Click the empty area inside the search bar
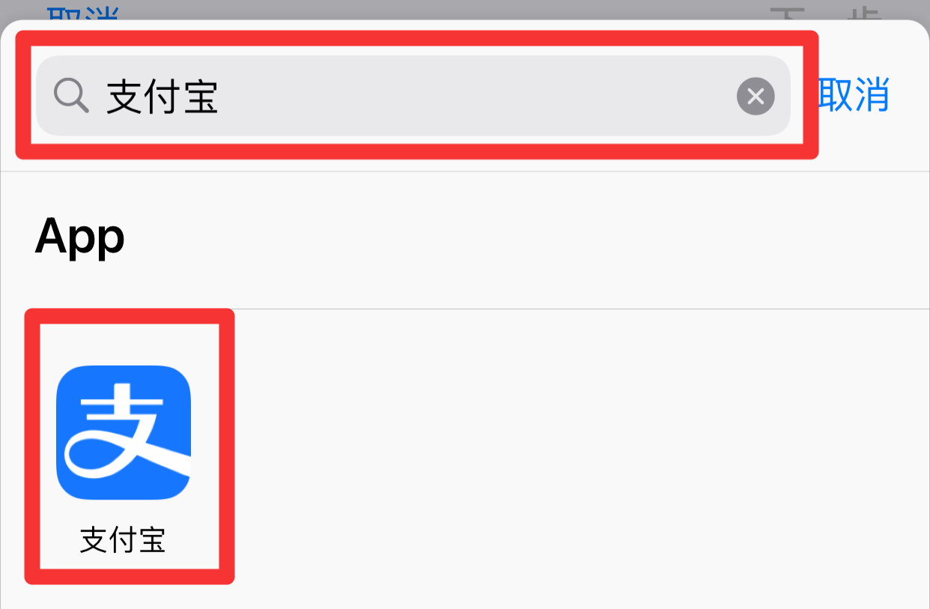The height and width of the screenshot is (609, 930). click(x=479, y=96)
